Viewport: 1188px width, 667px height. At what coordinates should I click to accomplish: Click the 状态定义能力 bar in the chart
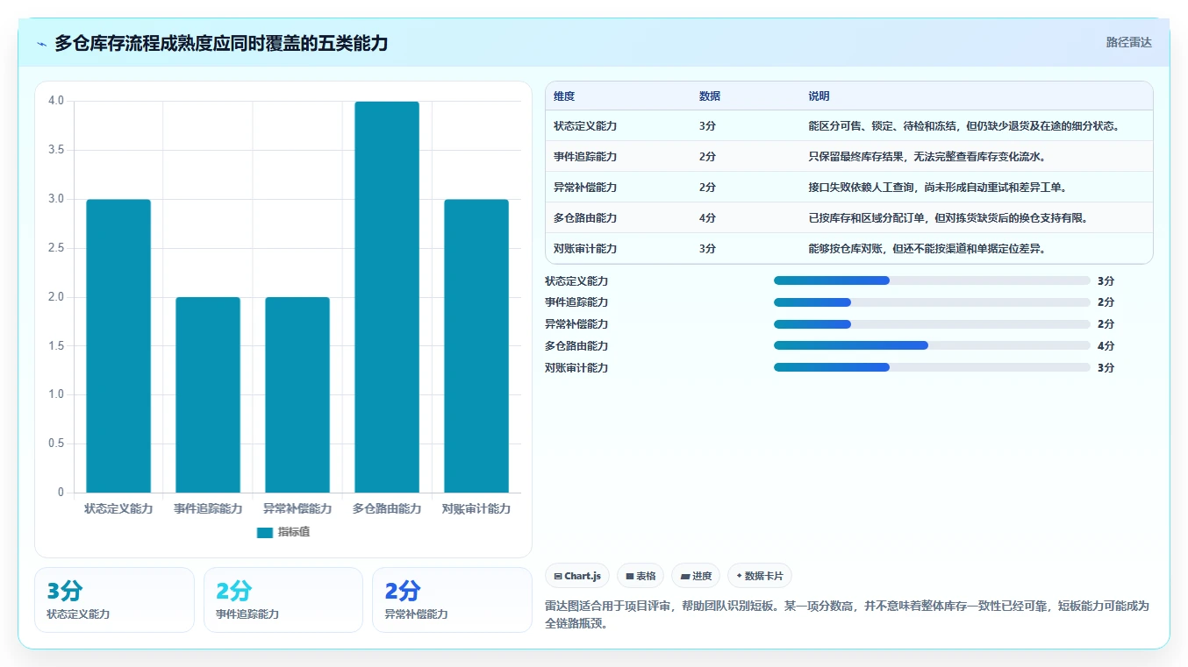click(118, 346)
